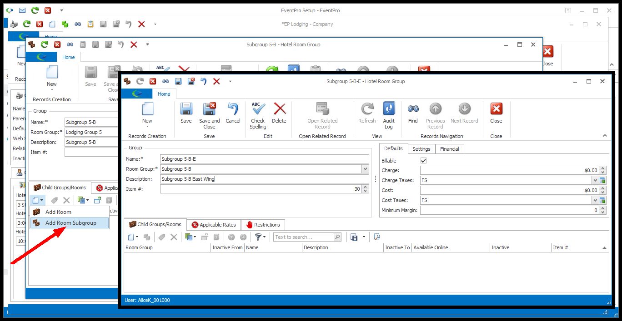Delete the Subgroup 5-B-E record via ribbon
The height and width of the screenshot is (321, 622).
point(279,113)
